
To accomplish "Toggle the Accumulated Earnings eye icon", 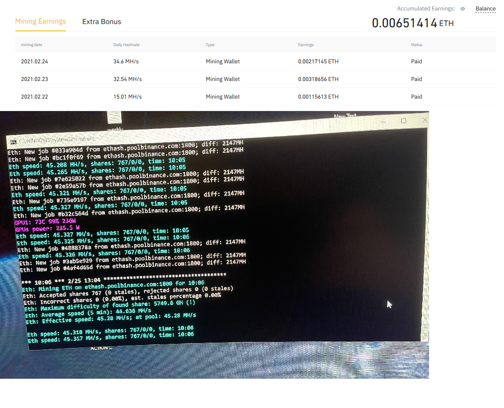I will click(463, 8).
